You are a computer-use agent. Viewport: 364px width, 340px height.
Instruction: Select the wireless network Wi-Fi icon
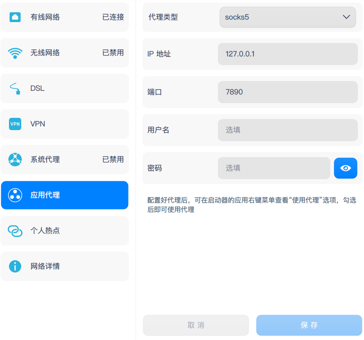[15, 53]
